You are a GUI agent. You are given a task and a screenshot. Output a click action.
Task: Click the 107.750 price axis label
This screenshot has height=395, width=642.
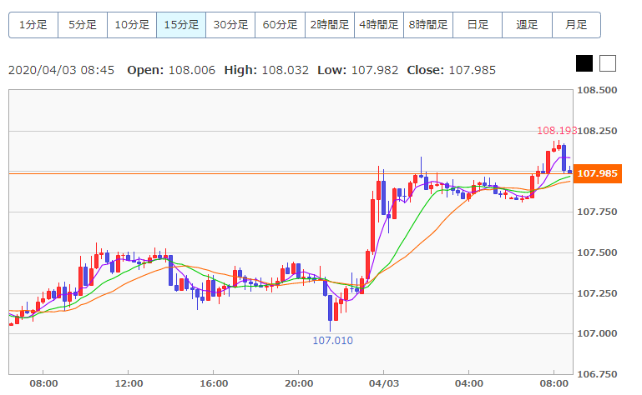click(x=597, y=212)
